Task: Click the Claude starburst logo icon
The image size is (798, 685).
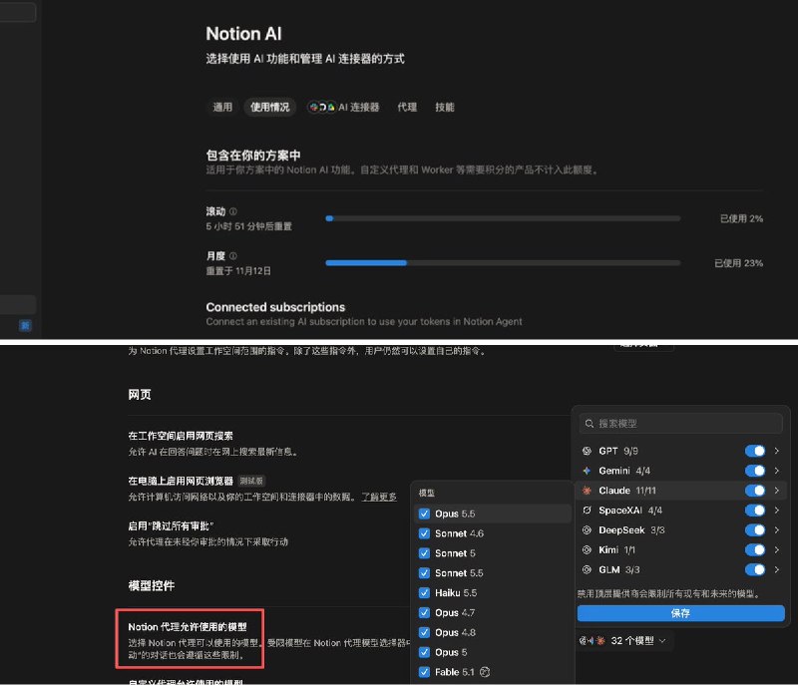Action: tap(587, 491)
